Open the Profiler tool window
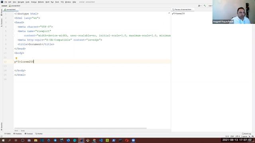 pos(39,134)
